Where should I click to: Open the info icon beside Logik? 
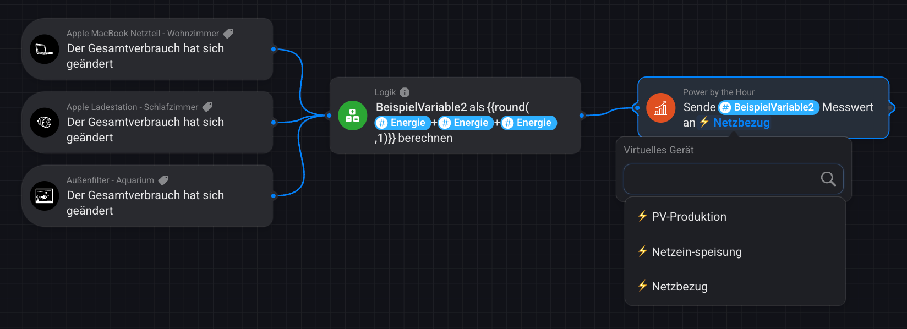point(405,92)
